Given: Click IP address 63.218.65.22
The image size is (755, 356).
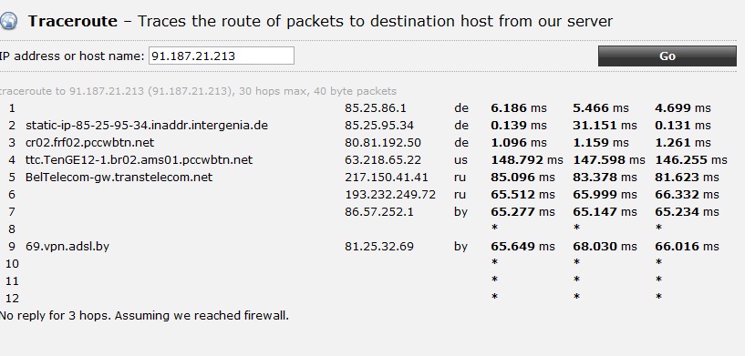Looking at the screenshot, I should (383, 160).
